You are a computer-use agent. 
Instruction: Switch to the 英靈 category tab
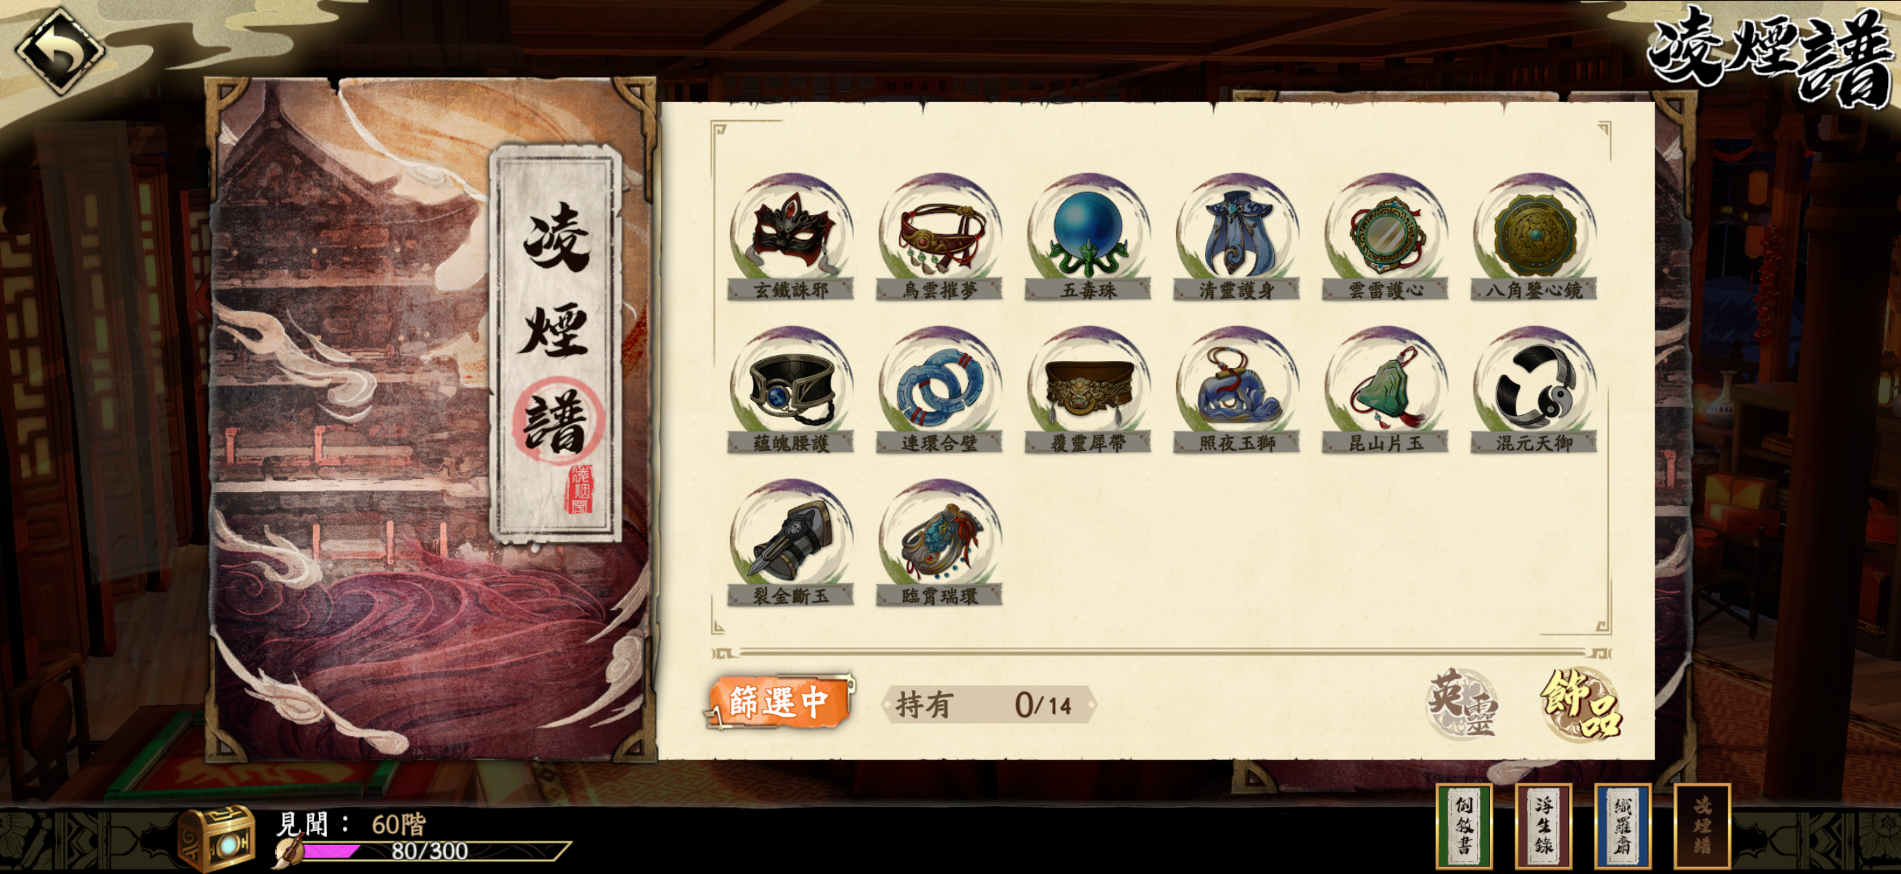coord(1462,704)
